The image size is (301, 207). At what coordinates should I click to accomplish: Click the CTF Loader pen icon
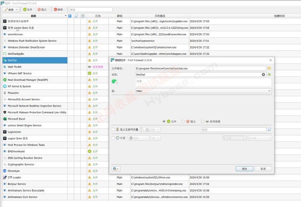[x=5, y=178]
